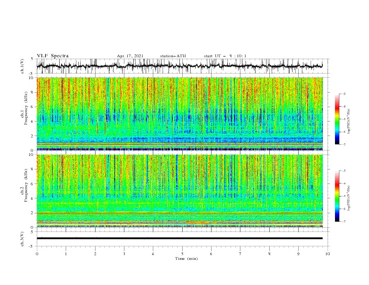369x285 pixels.
Task: Click the 'VLF Spectra' title text
Action: pyautogui.click(x=53, y=56)
